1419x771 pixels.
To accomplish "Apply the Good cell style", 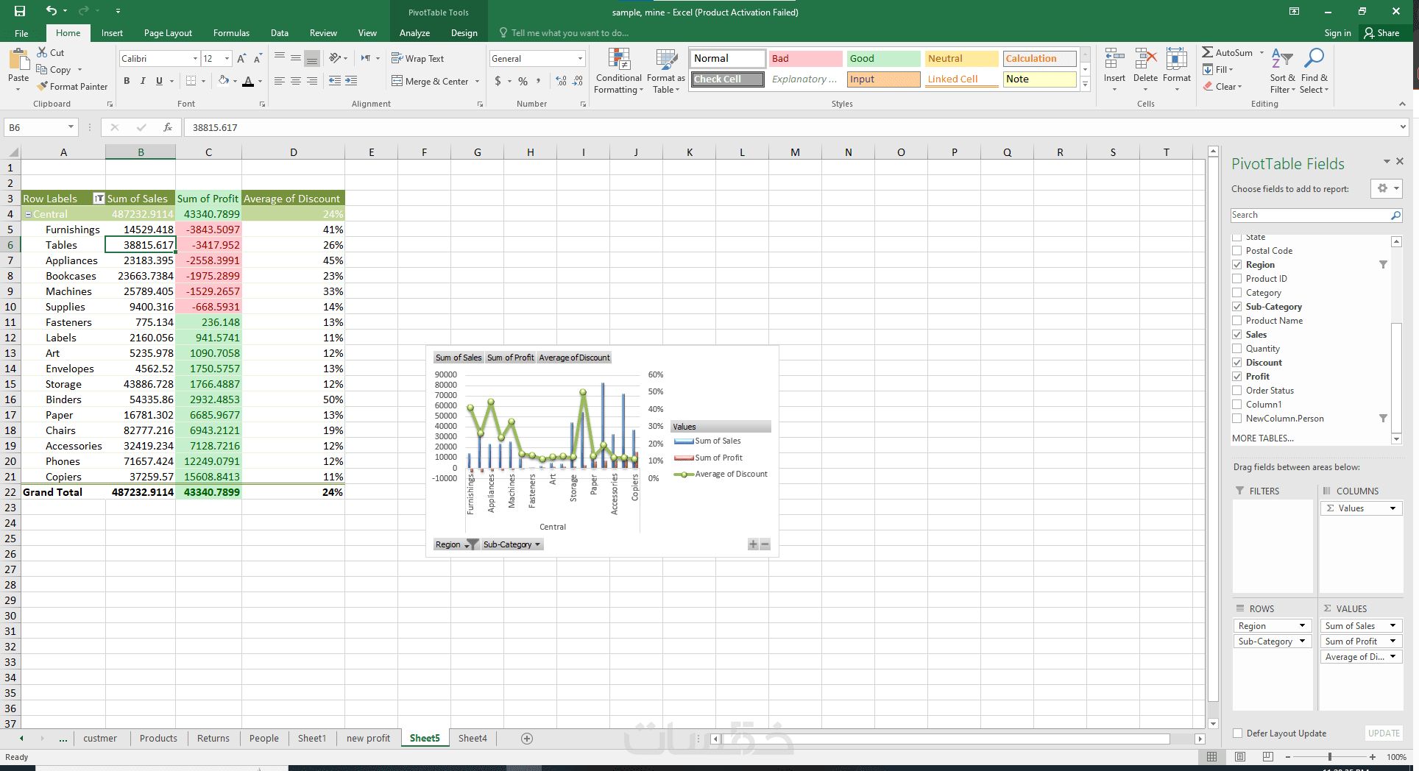I will pos(884,59).
